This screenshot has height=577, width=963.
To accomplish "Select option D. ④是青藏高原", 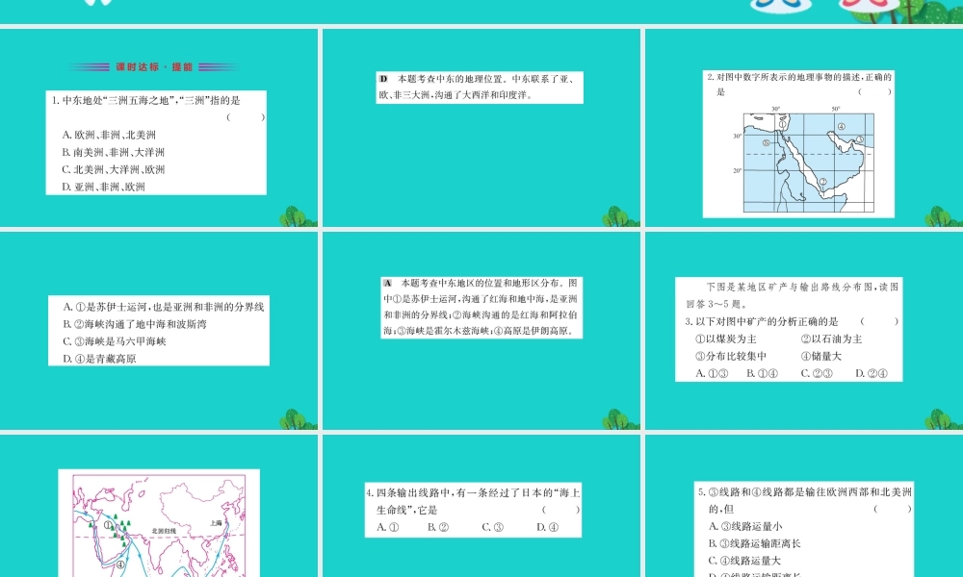I will [x=99, y=359].
